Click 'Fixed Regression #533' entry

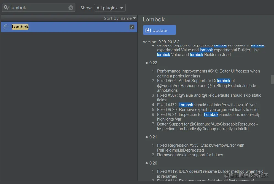[x=200, y=148]
